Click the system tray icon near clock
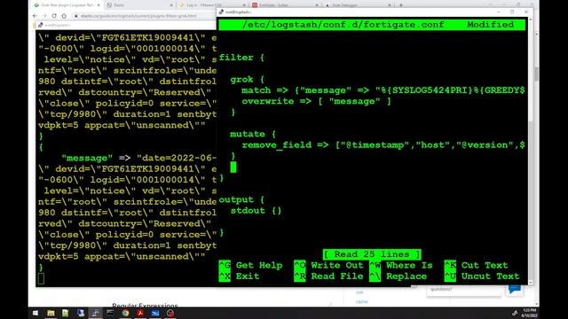 [x=515, y=313]
